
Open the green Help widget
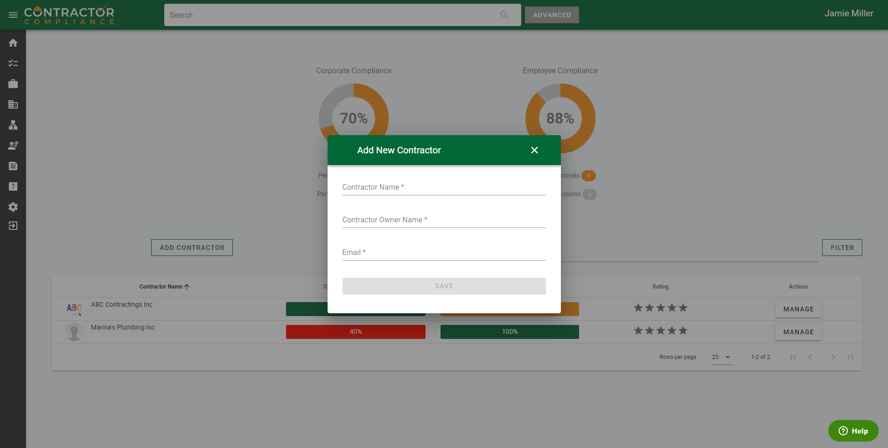(853, 431)
